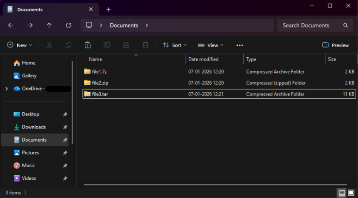Unpin Documents from quick access
The height and width of the screenshot is (198, 358).
click(65, 140)
